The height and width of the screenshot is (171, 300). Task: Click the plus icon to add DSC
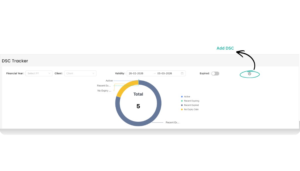pyautogui.click(x=250, y=74)
